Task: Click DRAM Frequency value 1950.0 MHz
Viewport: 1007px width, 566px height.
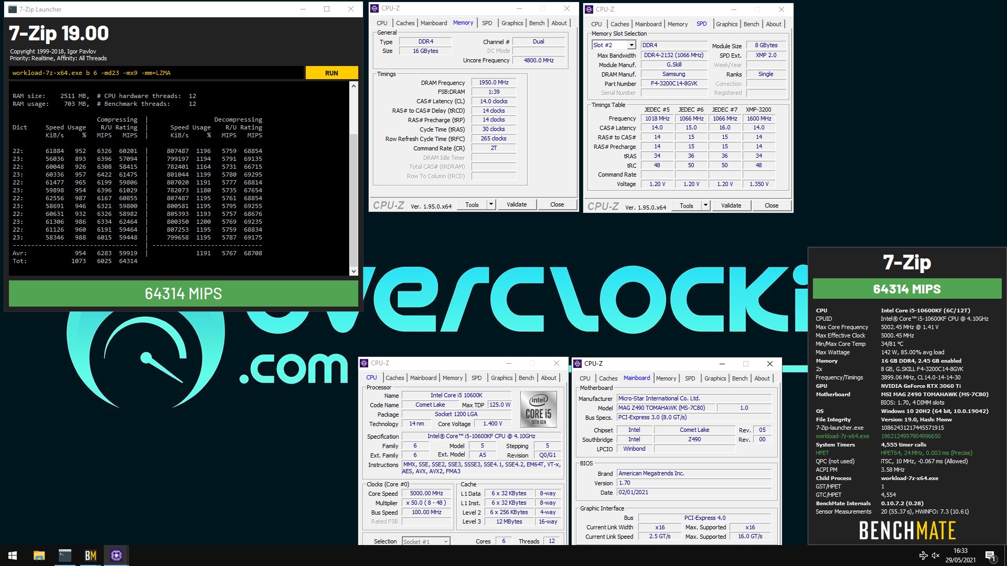Action: tap(494, 82)
